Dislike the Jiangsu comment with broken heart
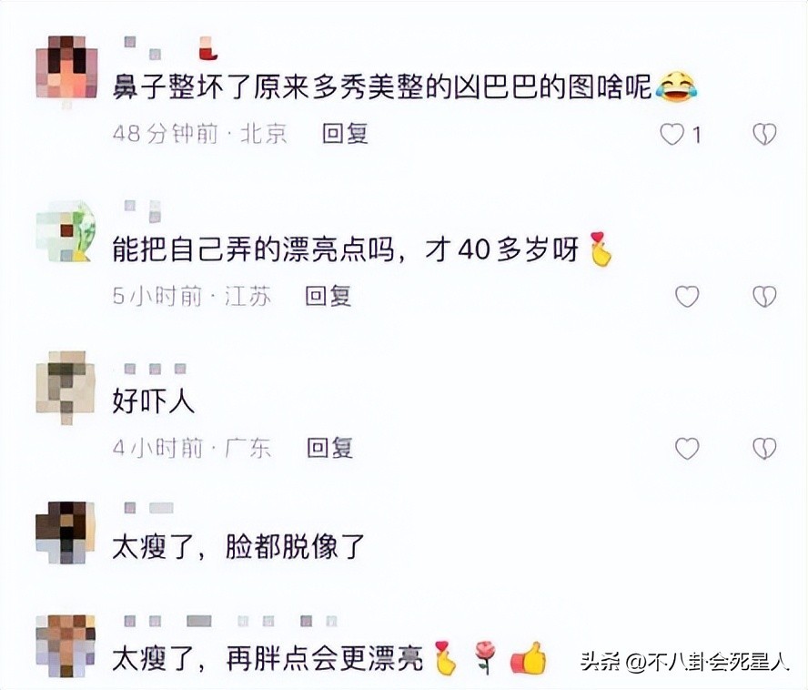This screenshot has height=690, width=808. tap(764, 297)
